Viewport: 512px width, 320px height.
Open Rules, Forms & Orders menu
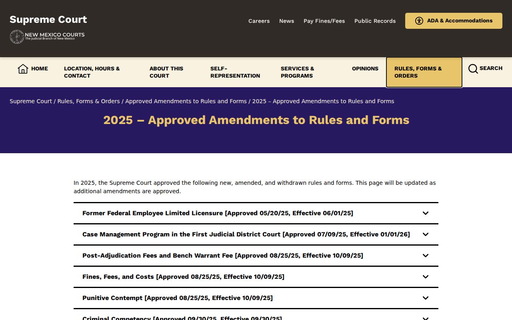pos(424,72)
